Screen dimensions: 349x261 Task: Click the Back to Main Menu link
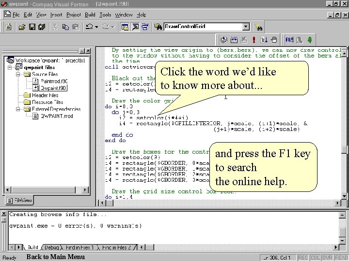(55, 257)
